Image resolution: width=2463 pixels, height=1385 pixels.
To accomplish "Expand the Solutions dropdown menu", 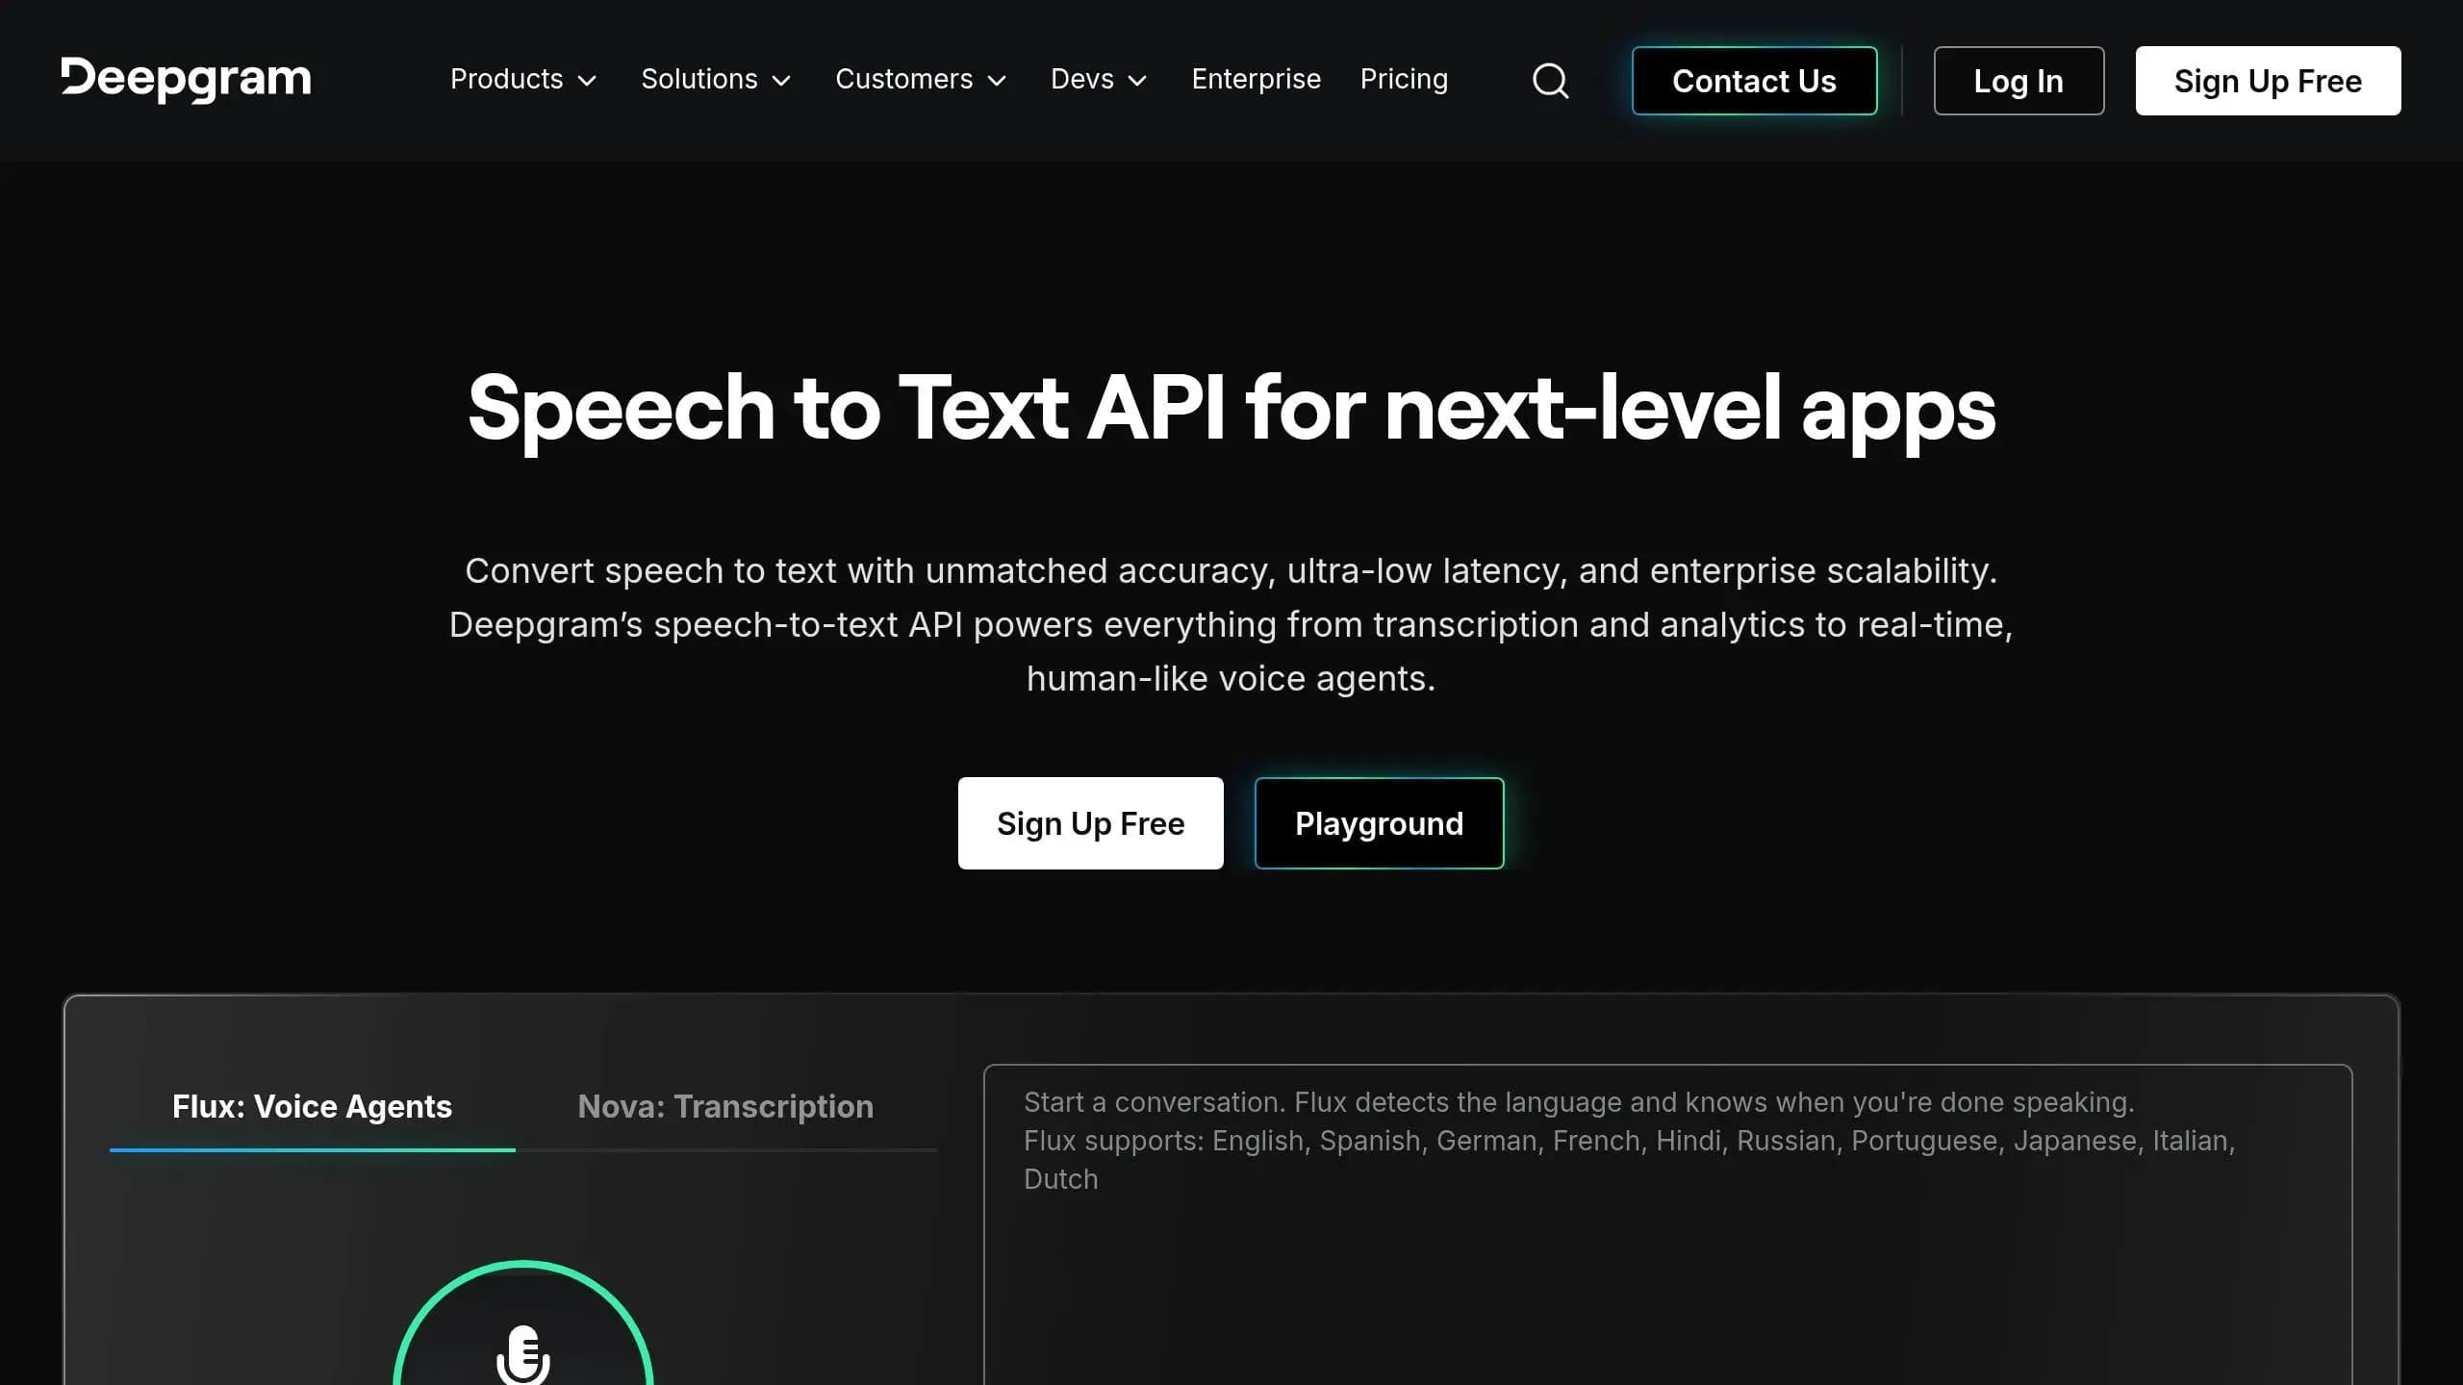I will (716, 80).
